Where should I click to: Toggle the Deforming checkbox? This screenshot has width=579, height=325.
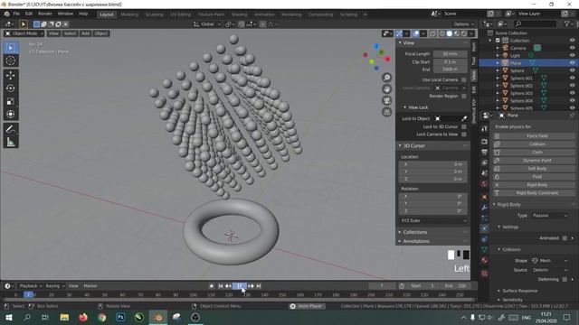click(x=565, y=279)
